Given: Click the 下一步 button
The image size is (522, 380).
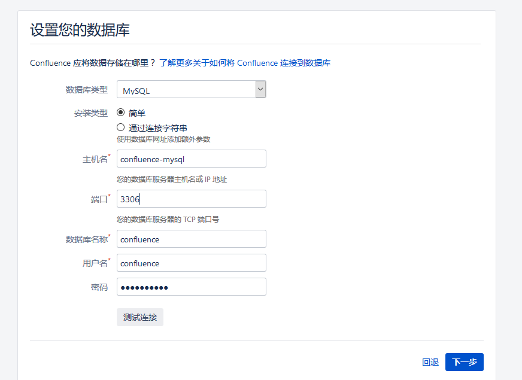Looking at the screenshot, I should click(x=464, y=362).
